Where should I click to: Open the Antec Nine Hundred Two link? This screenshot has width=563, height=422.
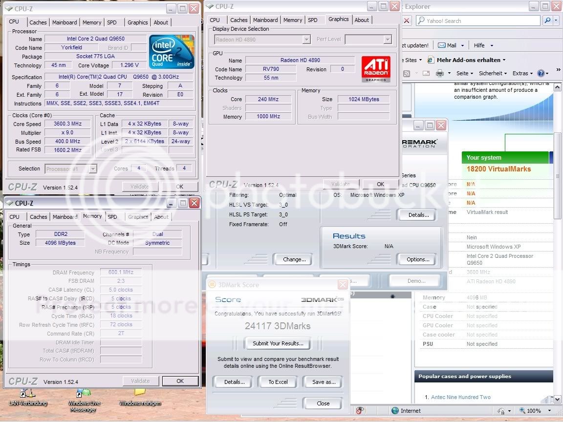[460, 397]
